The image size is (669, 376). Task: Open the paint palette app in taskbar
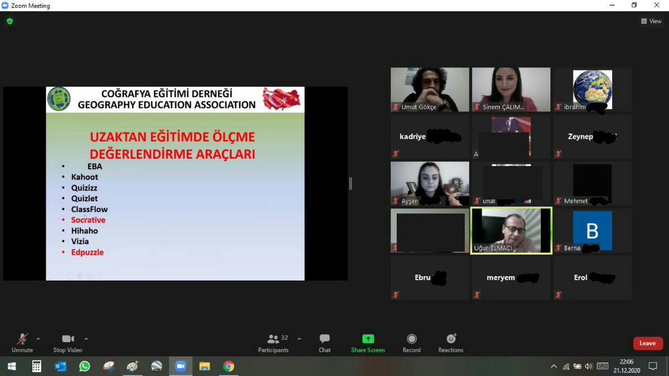point(132,367)
